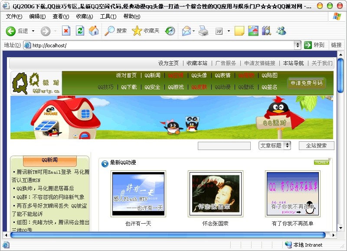The height and width of the screenshot is (251, 347).
Task: Open the History panel icon
Action: (x=170, y=31)
